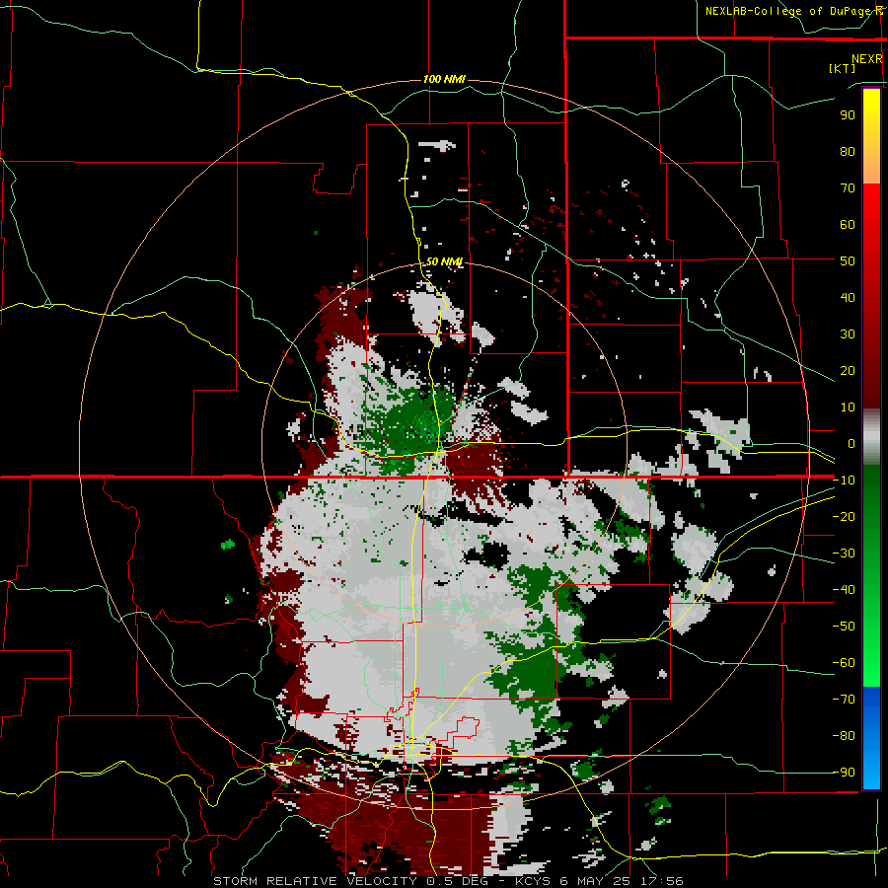Click the positive 70 legend value

[848, 188]
